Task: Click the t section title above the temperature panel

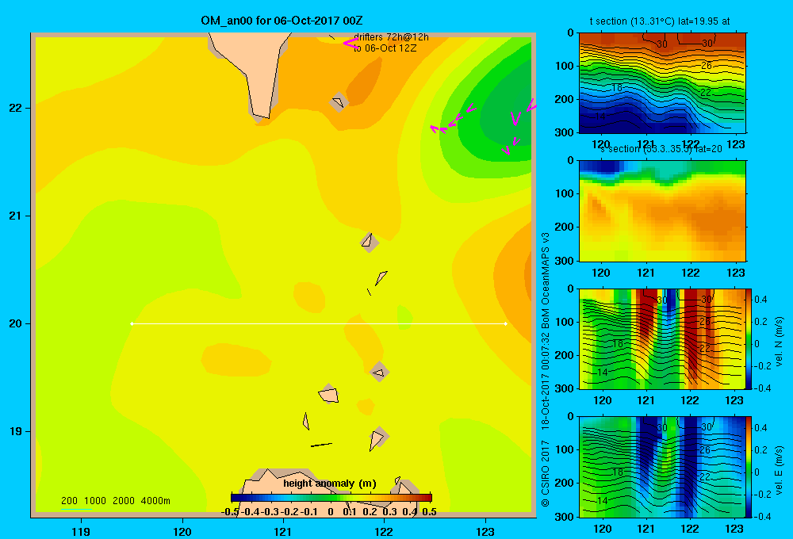Action: pos(660,21)
